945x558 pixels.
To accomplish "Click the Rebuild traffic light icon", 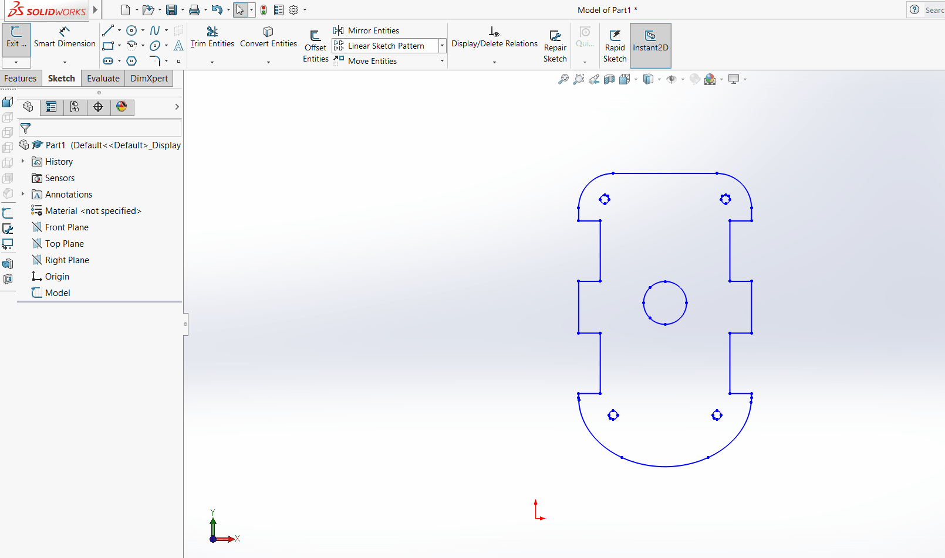I will click(264, 10).
